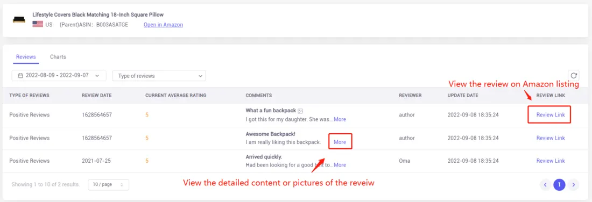592x202 pixels.
Task: Click Positive Reviews in the Oma row
Action: coord(30,161)
